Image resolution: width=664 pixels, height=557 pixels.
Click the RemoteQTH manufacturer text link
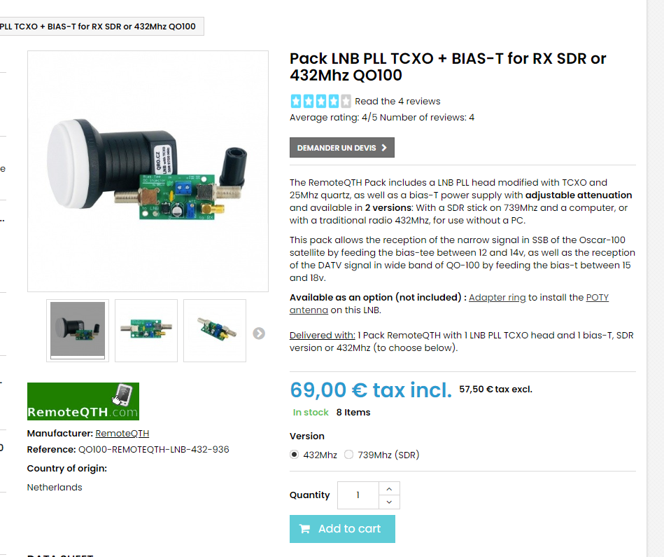(x=122, y=433)
